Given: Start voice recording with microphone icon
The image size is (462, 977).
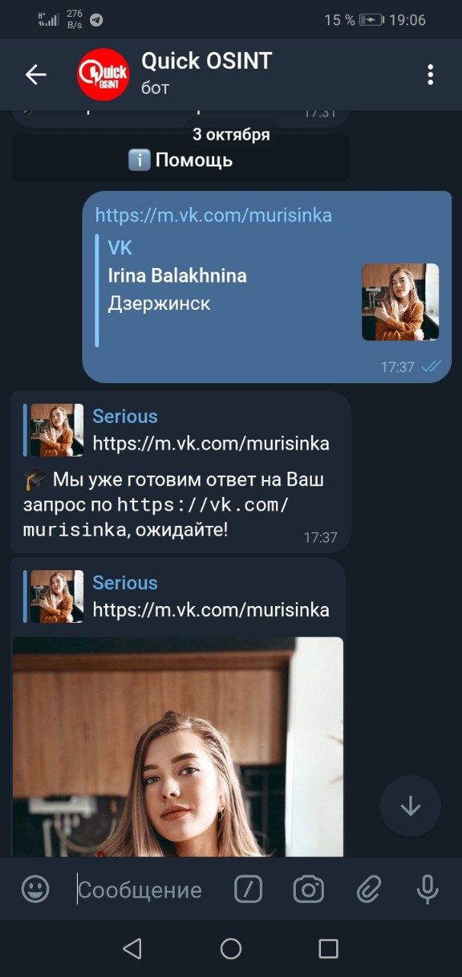Looking at the screenshot, I should point(428,889).
